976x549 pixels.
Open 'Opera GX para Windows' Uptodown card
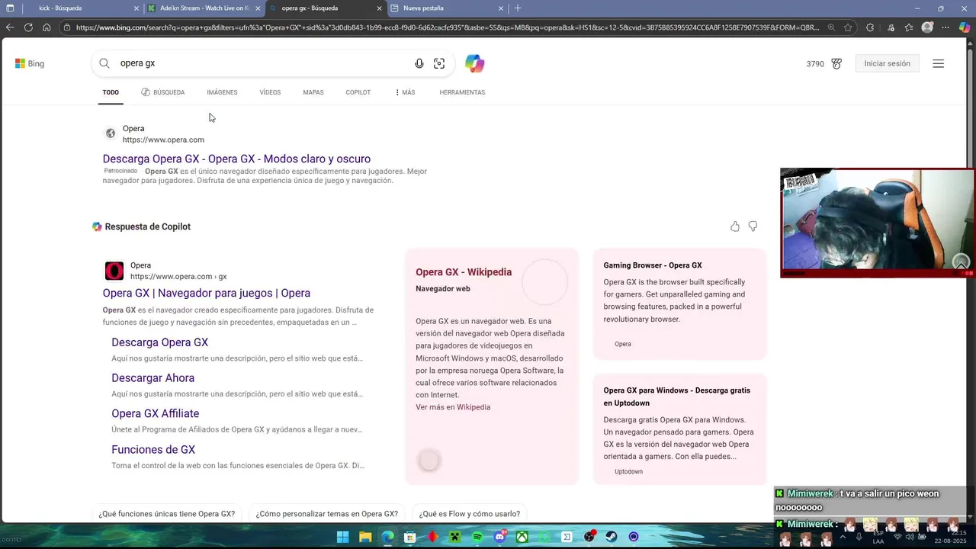pyautogui.click(x=679, y=429)
